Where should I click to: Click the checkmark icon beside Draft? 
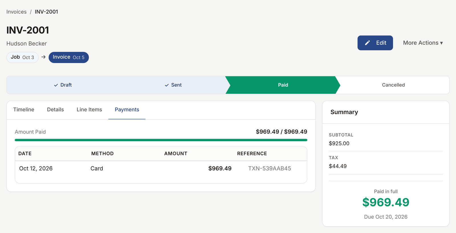coord(56,85)
